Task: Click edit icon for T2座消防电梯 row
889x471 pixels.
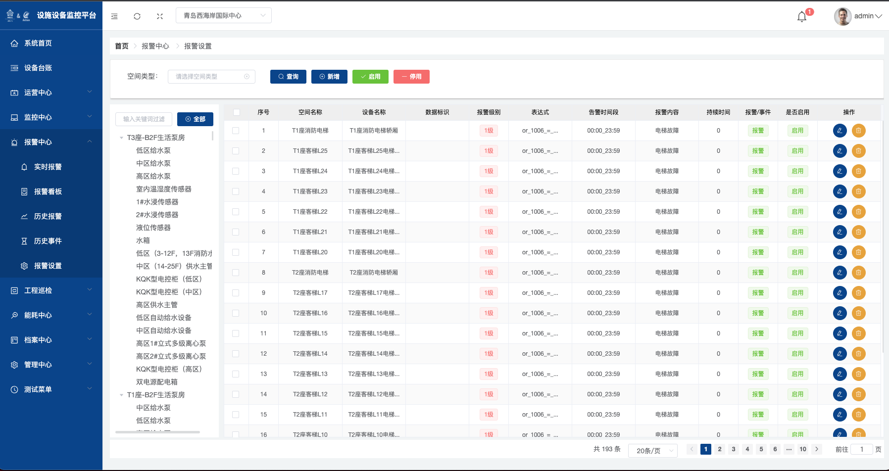Action: coord(840,273)
